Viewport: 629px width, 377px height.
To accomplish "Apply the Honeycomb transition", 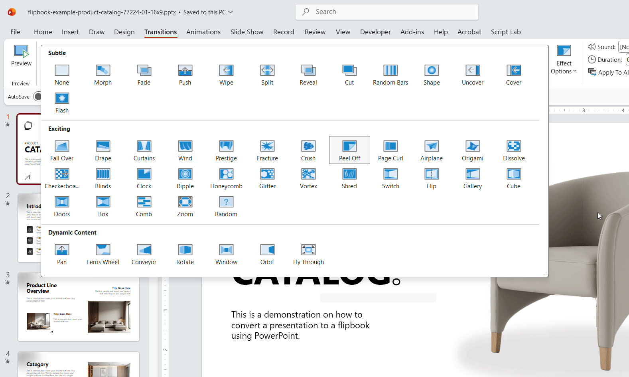I will (226, 178).
